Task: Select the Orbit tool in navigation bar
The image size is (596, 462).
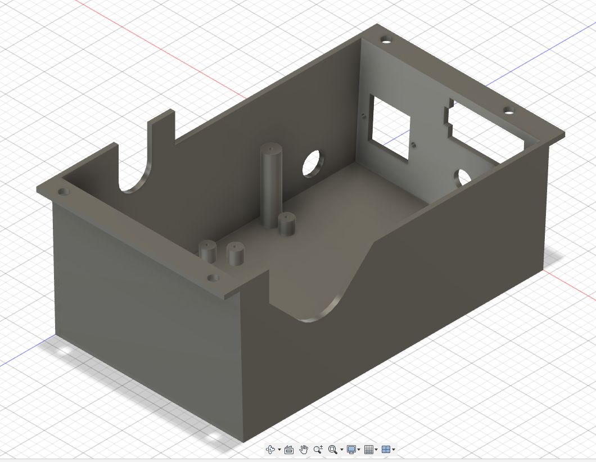Action: click(x=270, y=450)
